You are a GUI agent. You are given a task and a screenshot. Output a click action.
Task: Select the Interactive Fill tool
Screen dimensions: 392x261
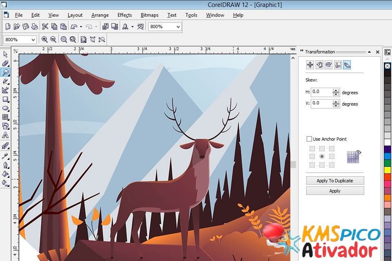[5, 183]
